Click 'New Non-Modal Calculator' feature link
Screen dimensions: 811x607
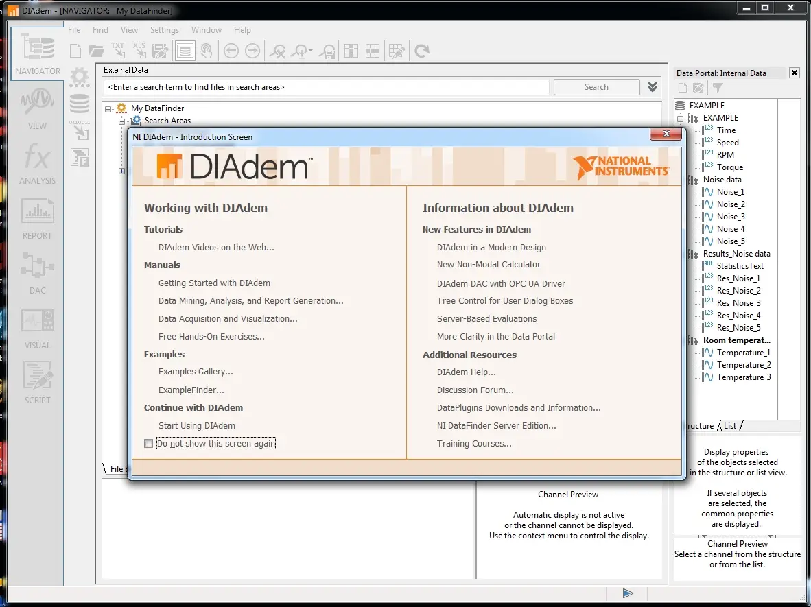[x=489, y=264]
